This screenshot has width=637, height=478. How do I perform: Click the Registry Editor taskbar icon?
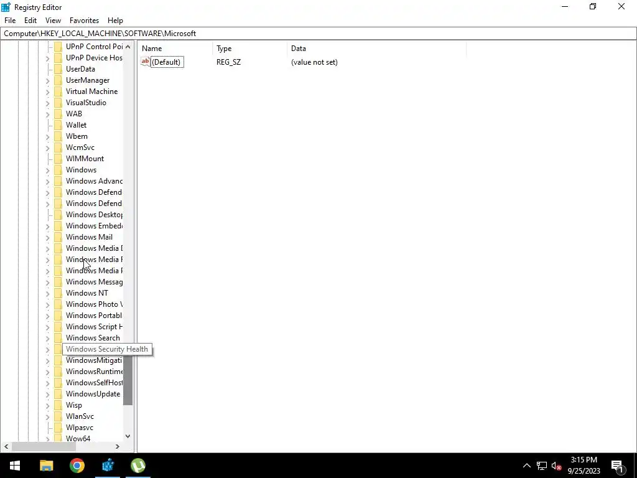point(108,466)
